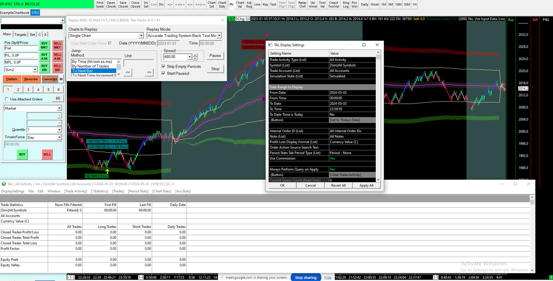Select the Adj Reg tool
This screenshot has width=553, height=281.
tap(249, 5)
